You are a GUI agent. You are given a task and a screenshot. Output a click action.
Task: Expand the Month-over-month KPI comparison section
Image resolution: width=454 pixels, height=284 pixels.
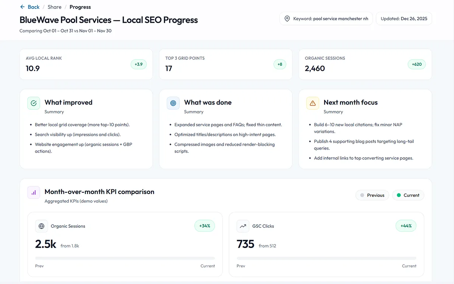click(x=99, y=192)
